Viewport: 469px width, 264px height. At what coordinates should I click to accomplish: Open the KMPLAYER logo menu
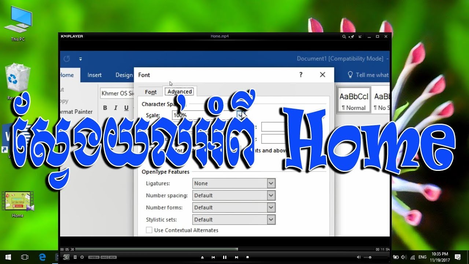coord(72,36)
